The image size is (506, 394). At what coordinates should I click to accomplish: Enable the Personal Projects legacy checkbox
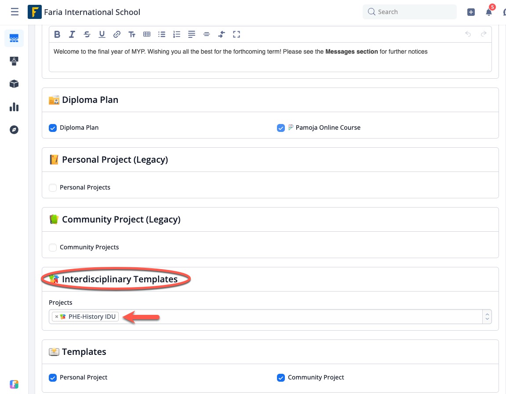click(x=53, y=188)
